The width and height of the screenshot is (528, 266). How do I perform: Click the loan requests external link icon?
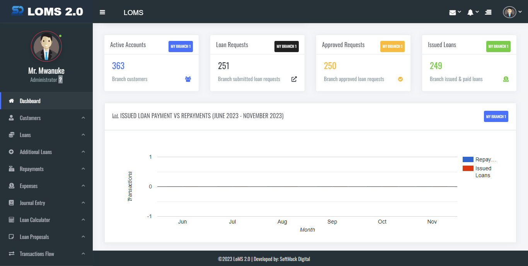[294, 79]
